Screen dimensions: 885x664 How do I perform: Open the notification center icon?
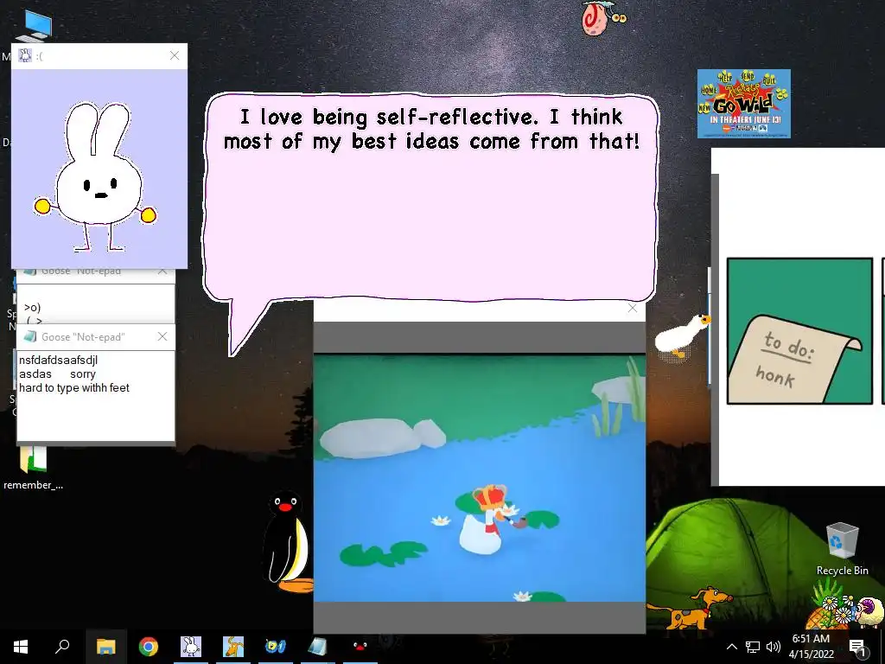coord(857,648)
